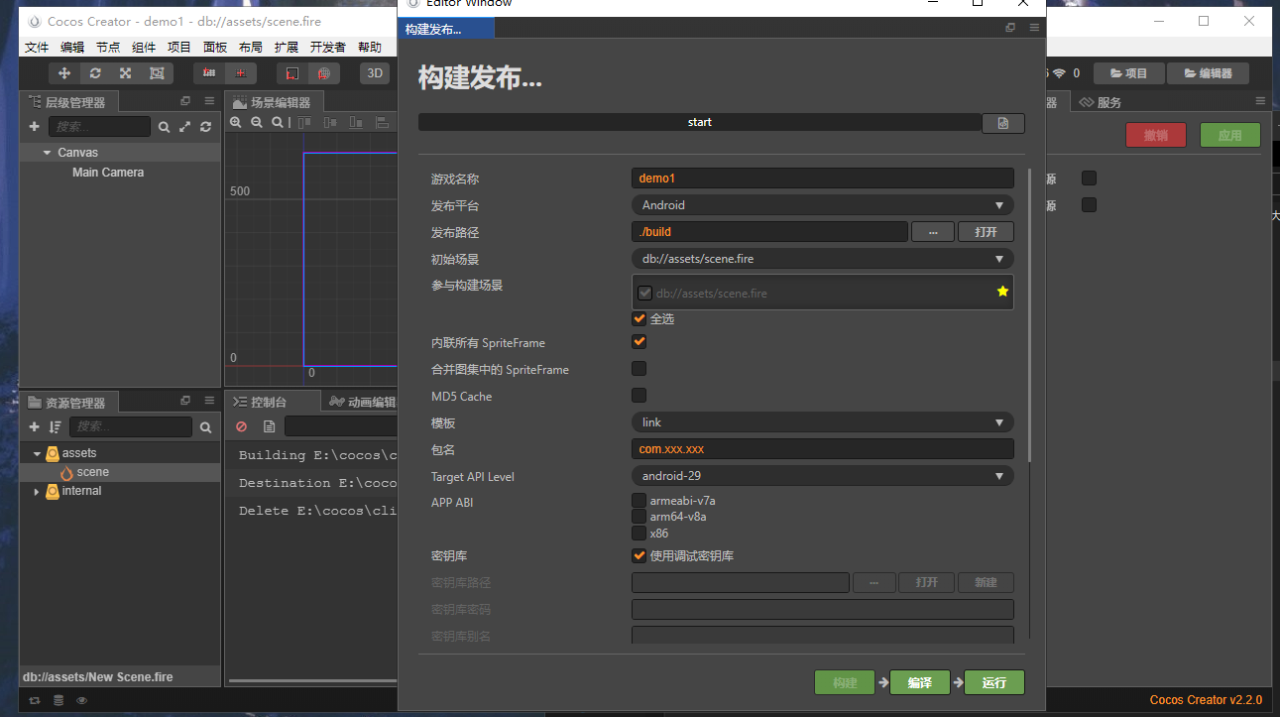Click the build progress bar labeled start
Screen dimensions: 1280x717
click(x=699, y=122)
